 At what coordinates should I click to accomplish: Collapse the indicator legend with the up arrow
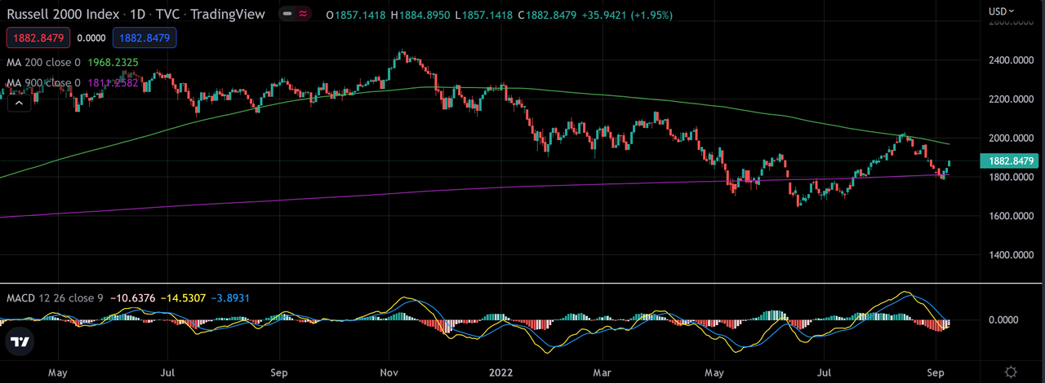[x=20, y=103]
